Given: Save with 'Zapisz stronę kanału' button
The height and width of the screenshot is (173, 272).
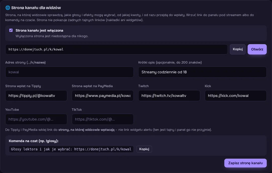Looking at the screenshot, I should click(x=245, y=163).
